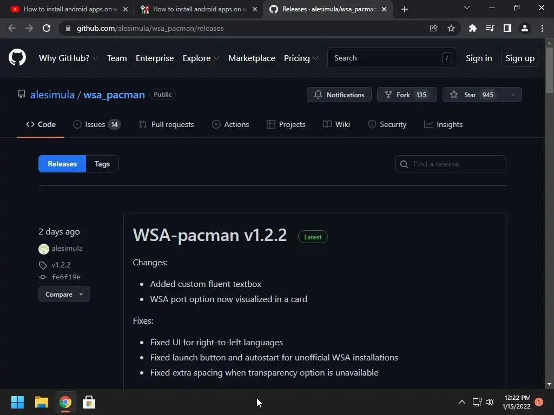Screen dimensions: 554x415
Task: Click the v1.2.2 tag link
Action: click(x=61, y=265)
